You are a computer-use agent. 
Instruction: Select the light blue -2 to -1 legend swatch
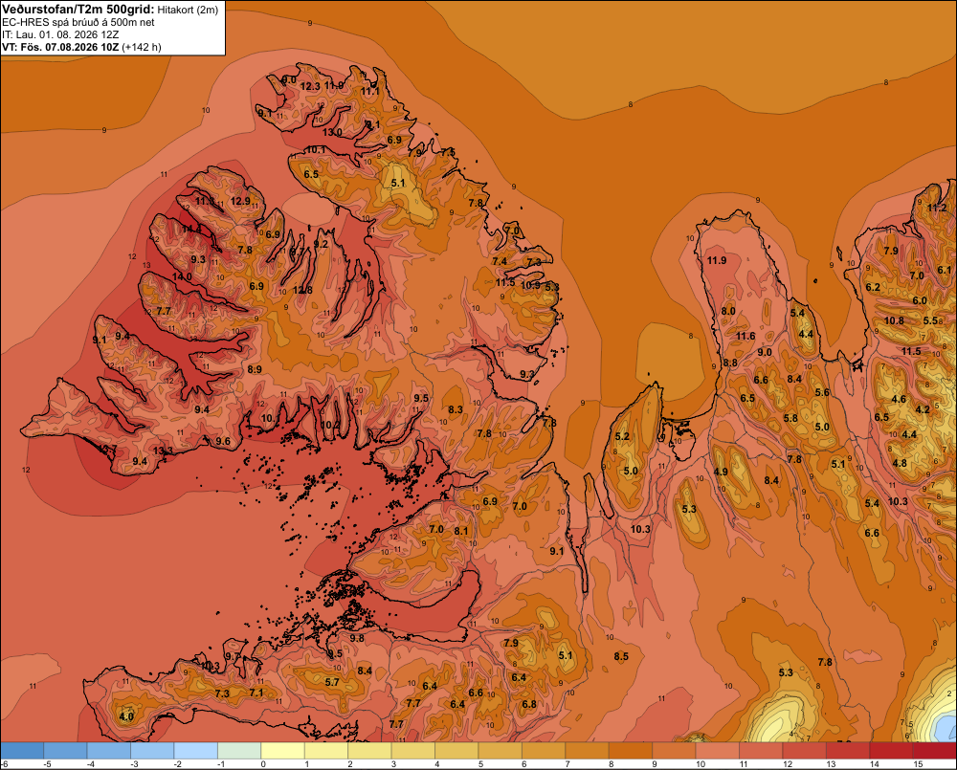196,751
